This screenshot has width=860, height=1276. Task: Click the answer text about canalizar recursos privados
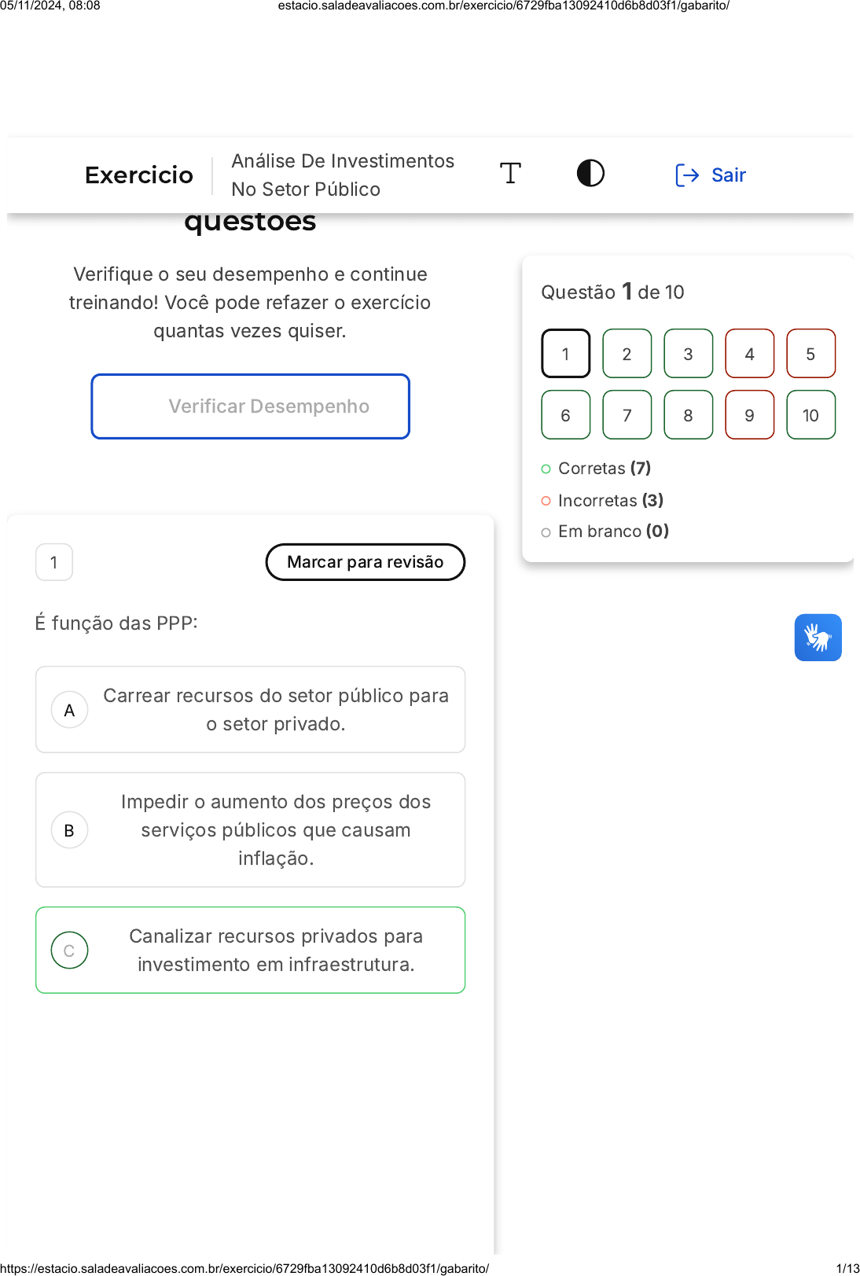275,950
